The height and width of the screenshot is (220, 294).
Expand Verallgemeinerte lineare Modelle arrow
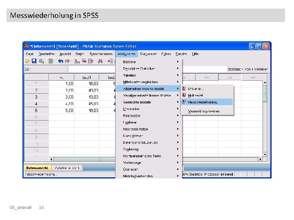coord(178,95)
